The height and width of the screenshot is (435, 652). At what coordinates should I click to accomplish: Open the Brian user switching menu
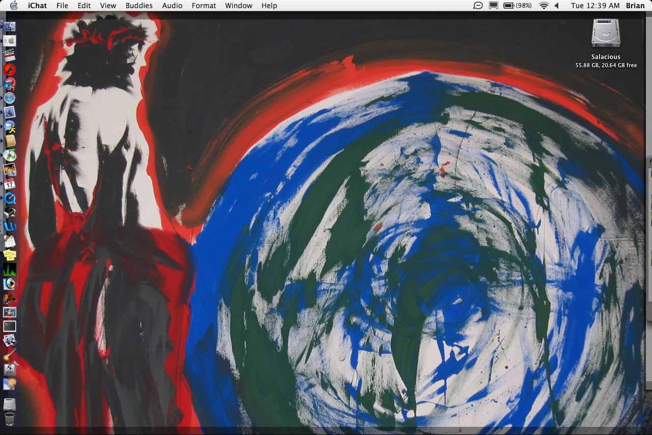(635, 6)
